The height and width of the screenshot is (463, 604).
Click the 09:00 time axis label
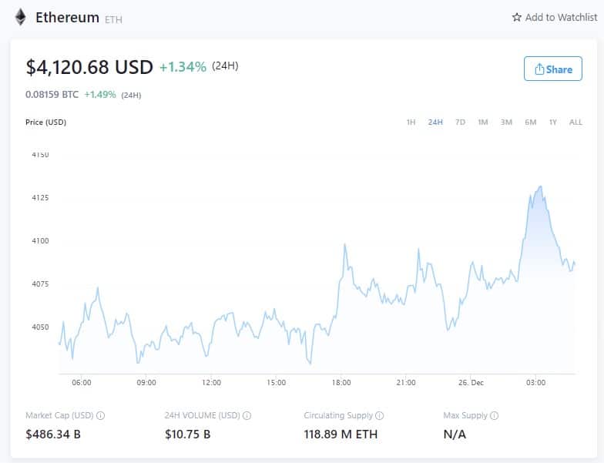146,382
